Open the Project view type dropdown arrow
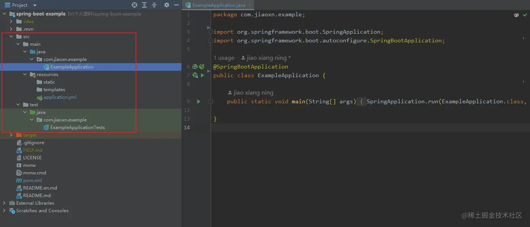The width and height of the screenshot is (530, 227). tap(35, 5)
